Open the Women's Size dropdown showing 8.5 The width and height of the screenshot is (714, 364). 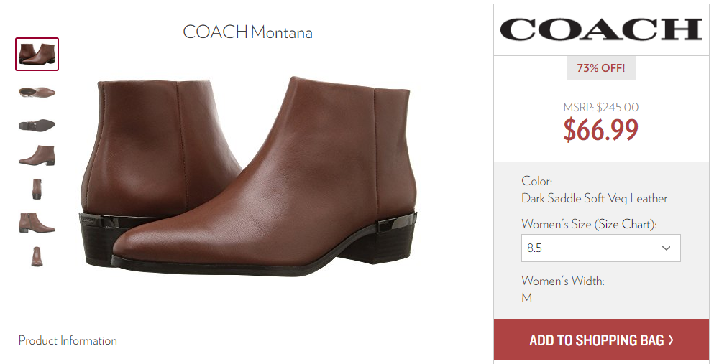coord(600,248)
